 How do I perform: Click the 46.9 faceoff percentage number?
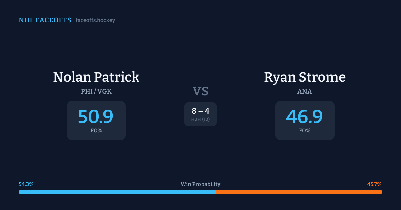(x=304, y=117)
